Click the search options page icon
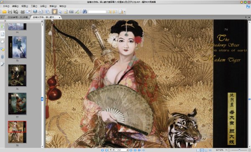 point(121,12)
